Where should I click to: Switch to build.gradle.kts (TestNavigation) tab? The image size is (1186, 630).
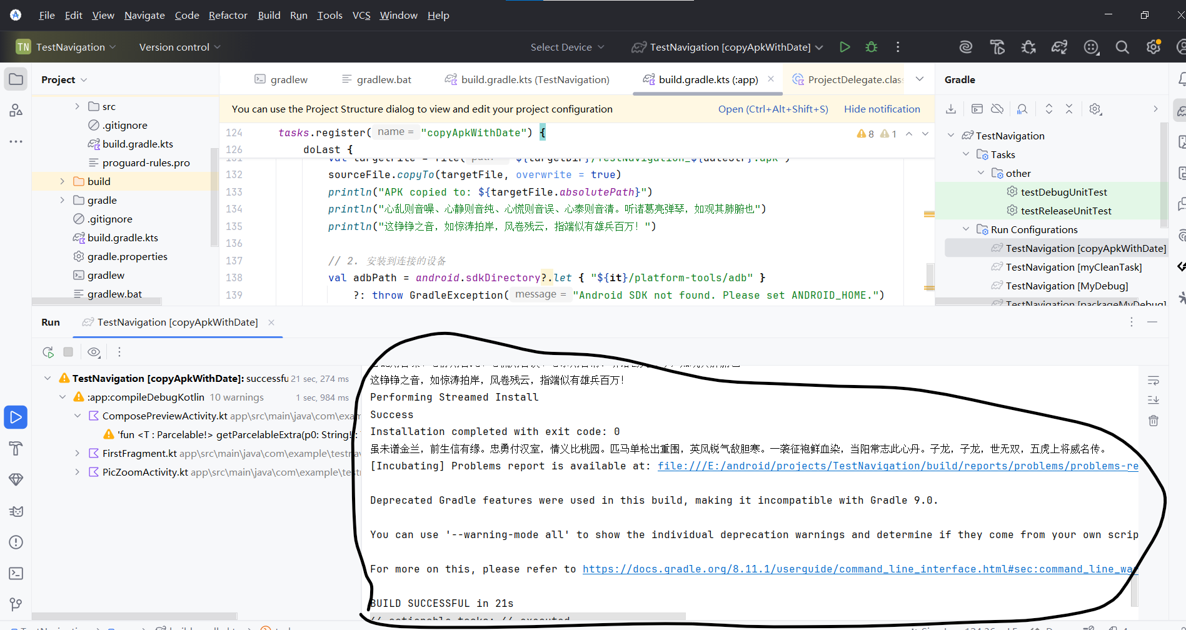click(x=527, y=79)
